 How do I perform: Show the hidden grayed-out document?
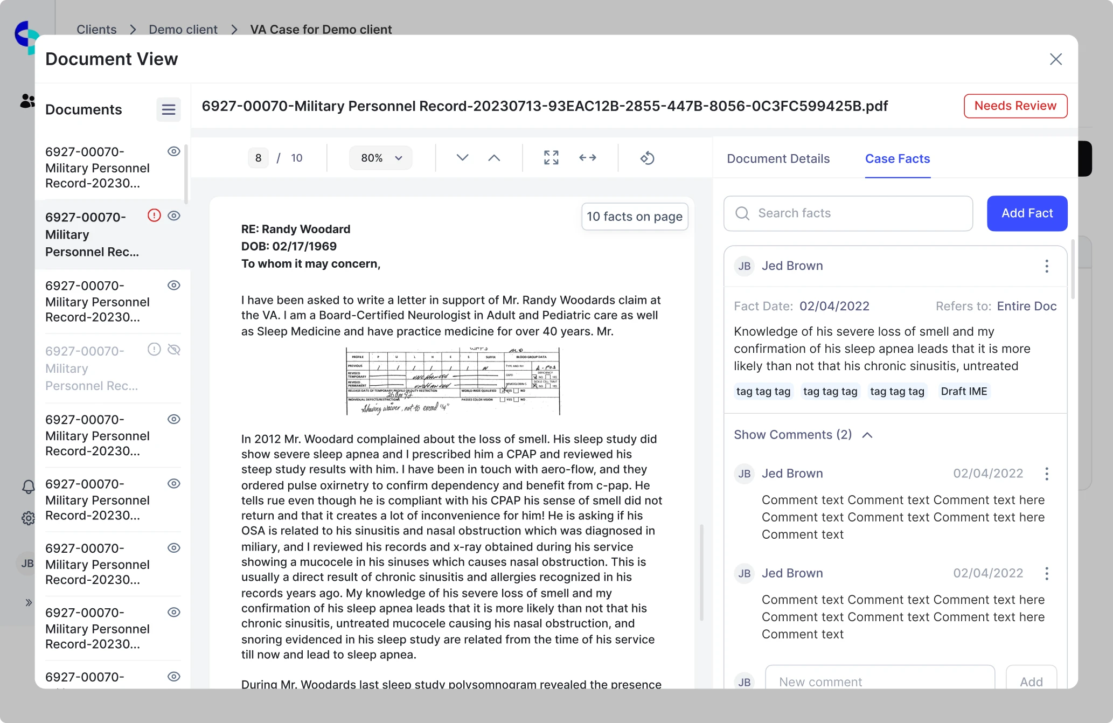pyautogui.click(x=173, y=350)
